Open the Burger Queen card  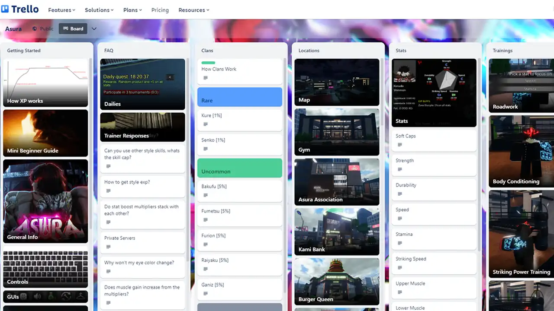[337, 282]
